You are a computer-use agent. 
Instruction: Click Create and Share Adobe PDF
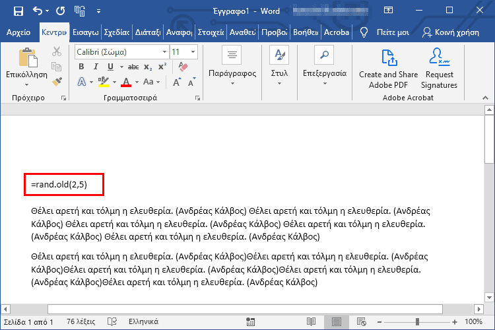pos(388,68)
